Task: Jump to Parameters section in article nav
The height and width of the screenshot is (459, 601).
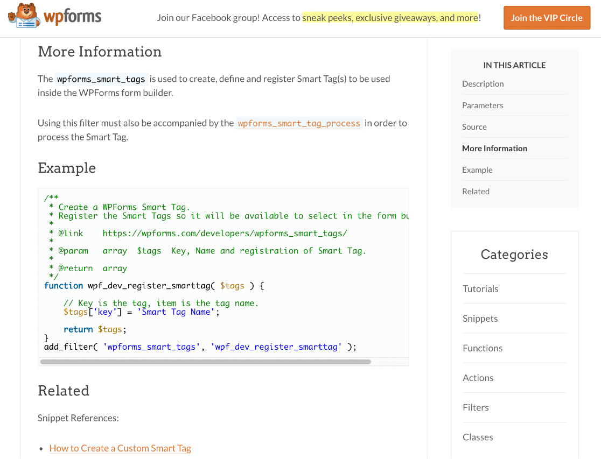Action: [x=483, y=105]
